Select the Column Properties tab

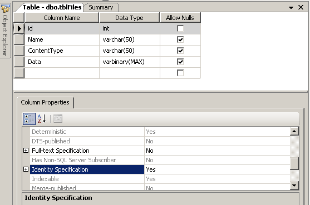pyautogui.click(x=45, y=102)
